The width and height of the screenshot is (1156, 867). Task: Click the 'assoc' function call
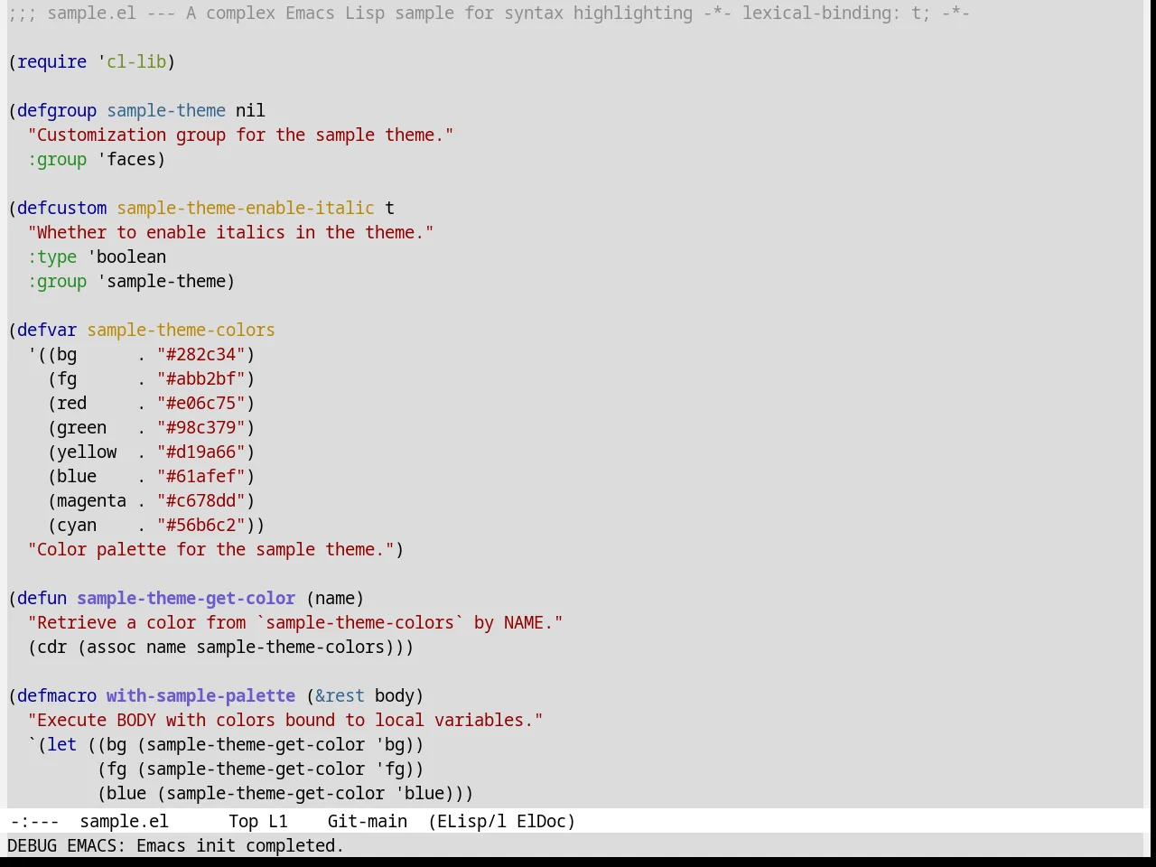tap(111, 647)
